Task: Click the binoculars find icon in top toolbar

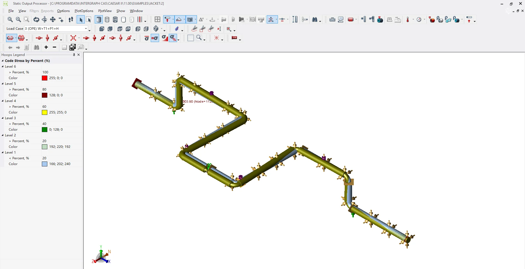Action: (x=315, y=19)
